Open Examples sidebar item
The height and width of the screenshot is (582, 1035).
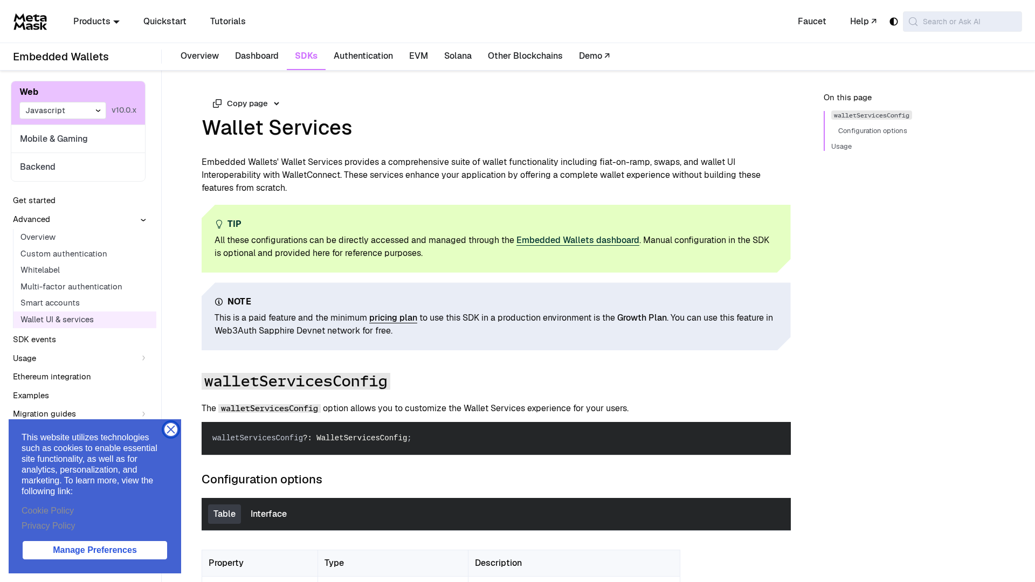click(31, 396)
